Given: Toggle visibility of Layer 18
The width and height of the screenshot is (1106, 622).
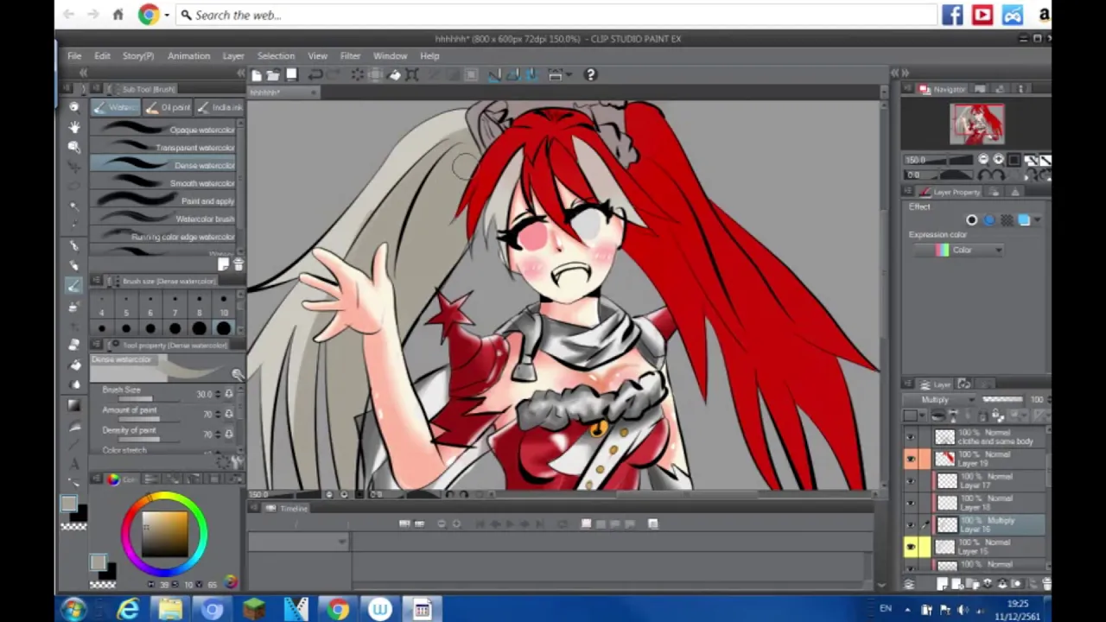Looking at the screenshot, I should pyautogui.click(x=910, y=502).
